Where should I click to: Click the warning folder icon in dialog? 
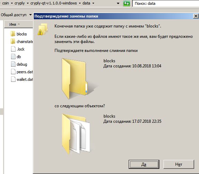click(x=43, y=29)
